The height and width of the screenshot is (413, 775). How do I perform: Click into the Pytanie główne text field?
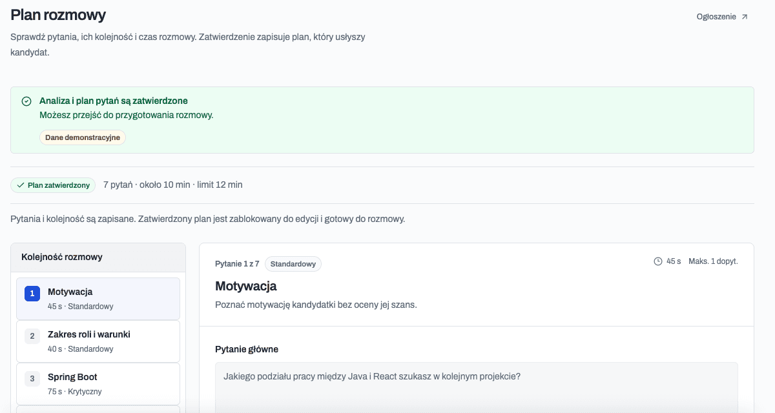click(x=477, y=387)
